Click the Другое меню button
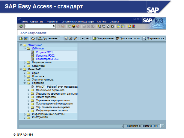The width and height of the screenshot is (184, 138). pos(49,38)
